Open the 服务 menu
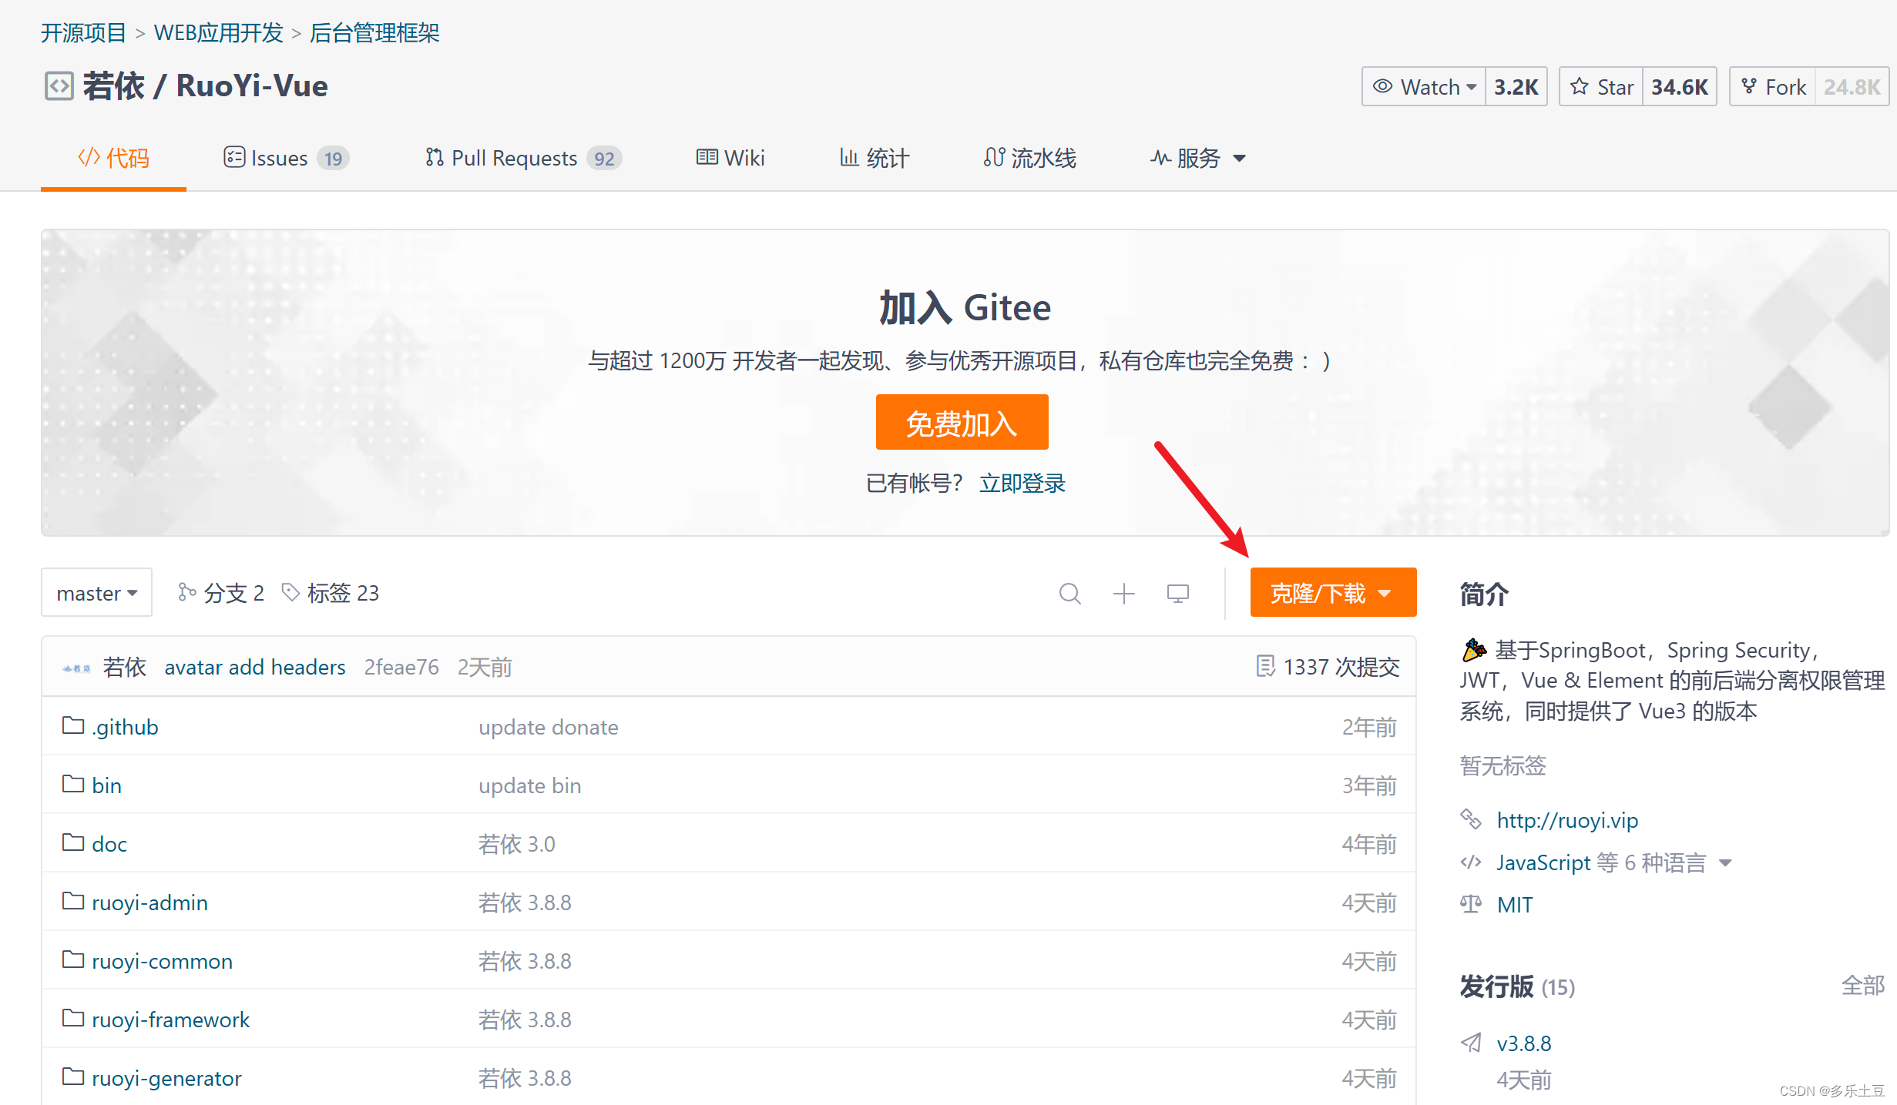1897x1105 pixels. 1198,158
